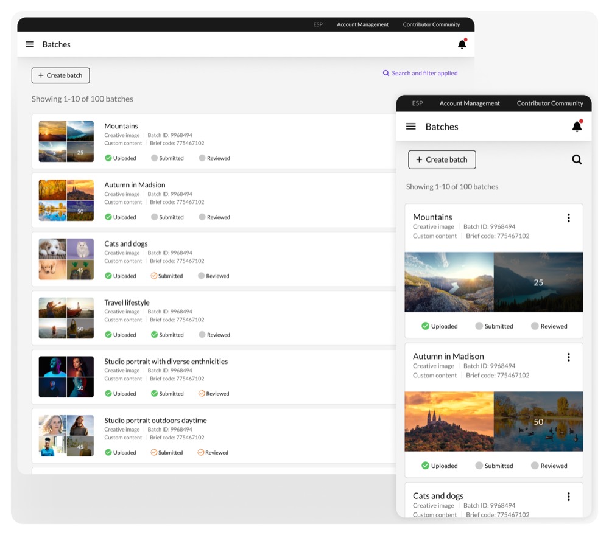The width and height of the screenshot is (609, 535).
Task: Select ESP in the mobile top bar
Action: (417, 103)
